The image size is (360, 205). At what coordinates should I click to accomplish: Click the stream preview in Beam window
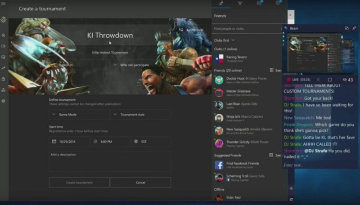[320, 53]
